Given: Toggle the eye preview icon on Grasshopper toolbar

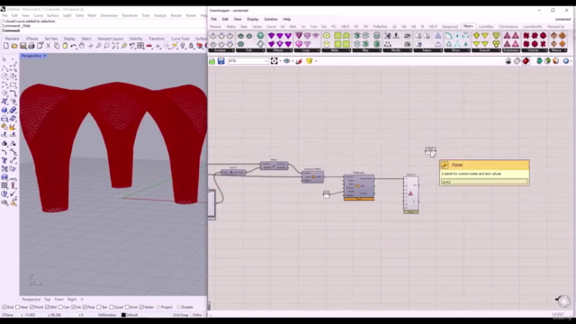Looking at the screenshot, I should [x=286, y=61].
